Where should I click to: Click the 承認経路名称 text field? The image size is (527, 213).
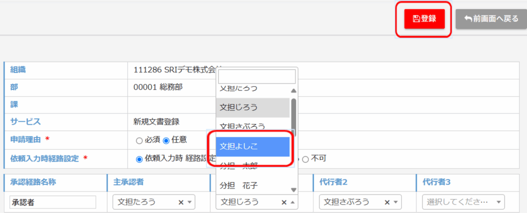[x=52, y=202]
